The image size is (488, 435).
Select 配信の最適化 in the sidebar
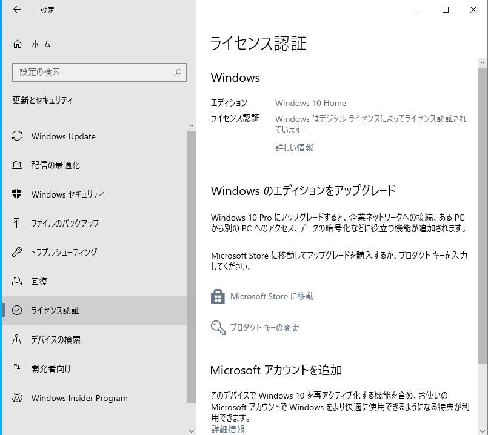tap(95, 165)
